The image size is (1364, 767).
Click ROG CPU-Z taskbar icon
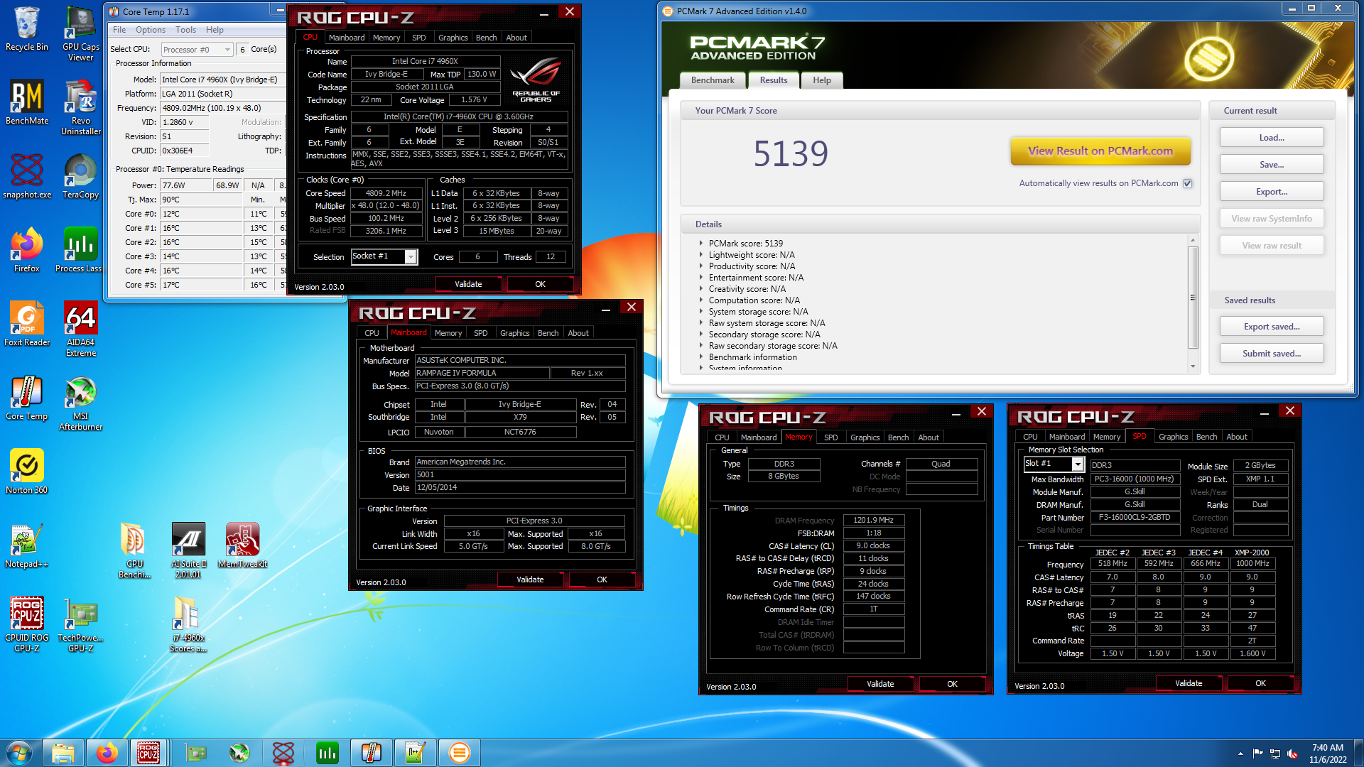pyautogui.click(x=148, y=753)
